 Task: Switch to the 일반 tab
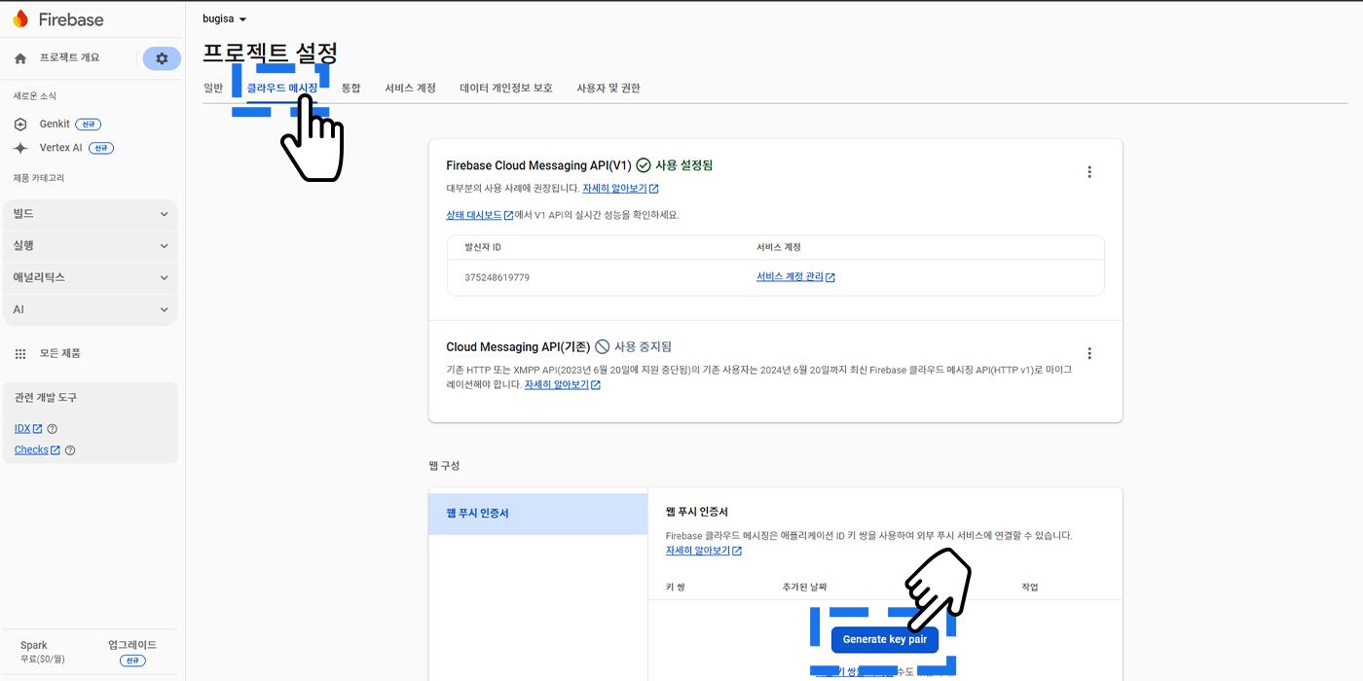pos(213,88)
